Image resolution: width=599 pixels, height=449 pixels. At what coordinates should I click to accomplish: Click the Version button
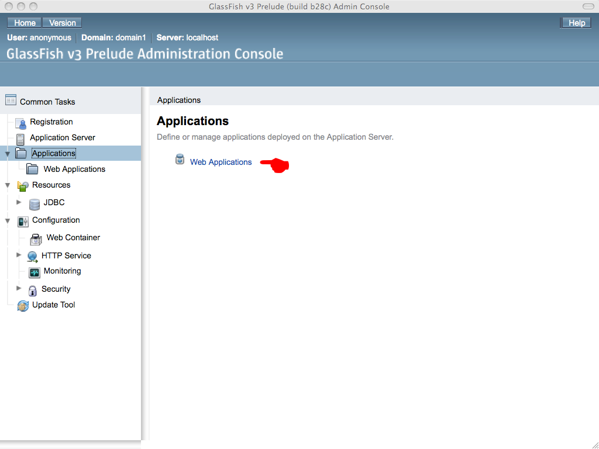[x=62, y=23]
